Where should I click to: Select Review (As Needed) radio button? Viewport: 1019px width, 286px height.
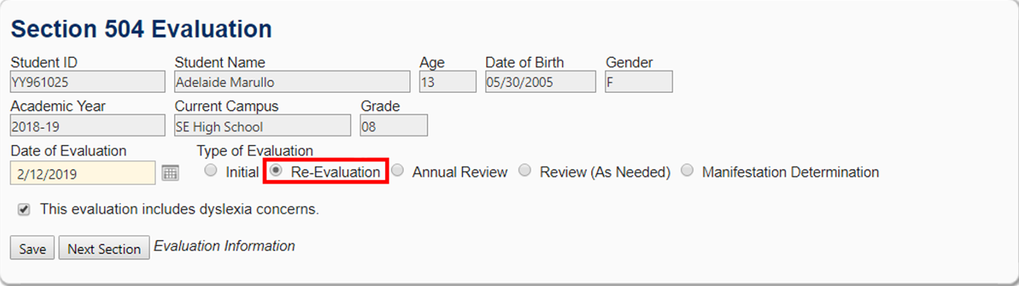coord(524,171)
